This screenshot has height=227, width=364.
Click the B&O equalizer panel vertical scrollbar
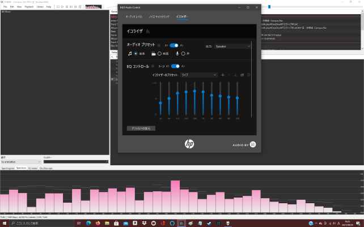[251, 79]
